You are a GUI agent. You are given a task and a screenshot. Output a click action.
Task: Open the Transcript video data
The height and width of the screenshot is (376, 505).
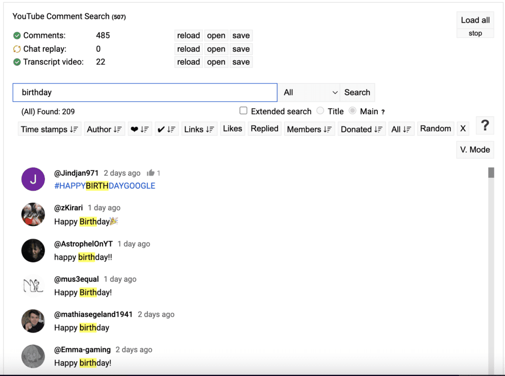pyautogui.click(x=216, y=62)
